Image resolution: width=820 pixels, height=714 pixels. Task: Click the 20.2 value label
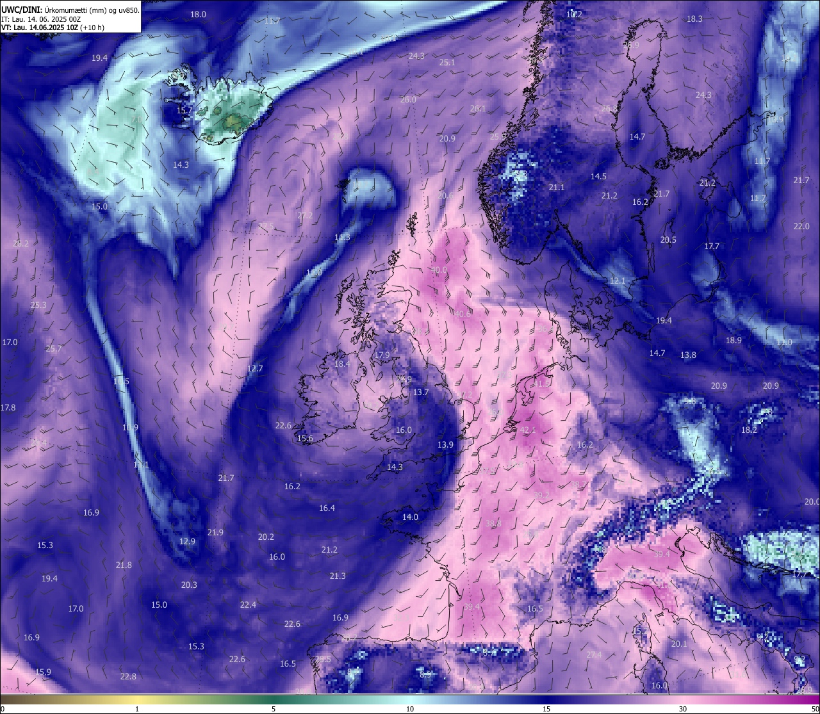pos(266,537)
